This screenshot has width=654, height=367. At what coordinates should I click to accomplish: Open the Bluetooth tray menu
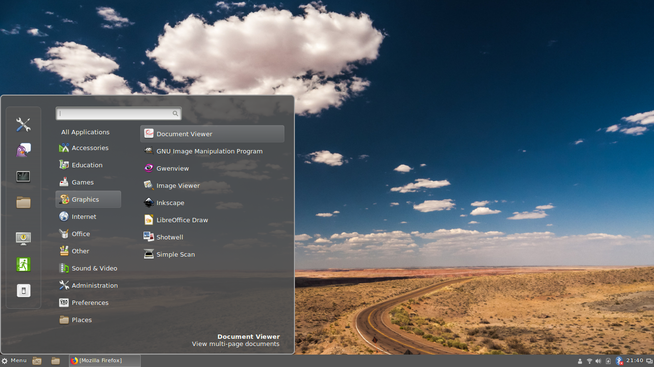point(619,360)
